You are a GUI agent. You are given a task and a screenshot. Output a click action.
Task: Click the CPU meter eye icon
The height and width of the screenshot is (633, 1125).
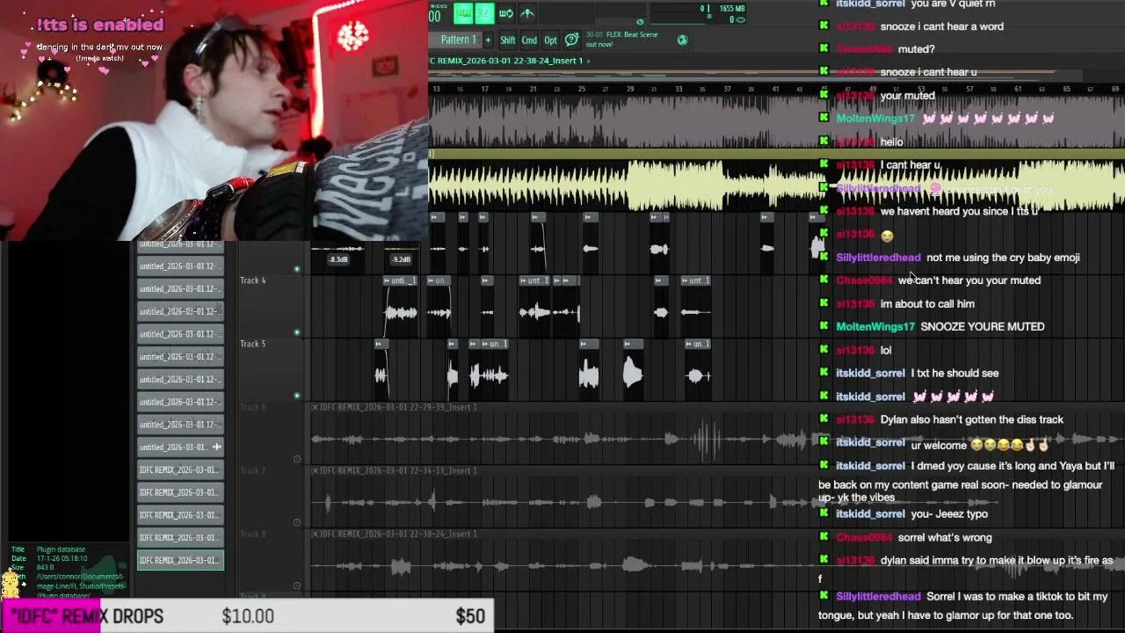[x=640, y=21]
